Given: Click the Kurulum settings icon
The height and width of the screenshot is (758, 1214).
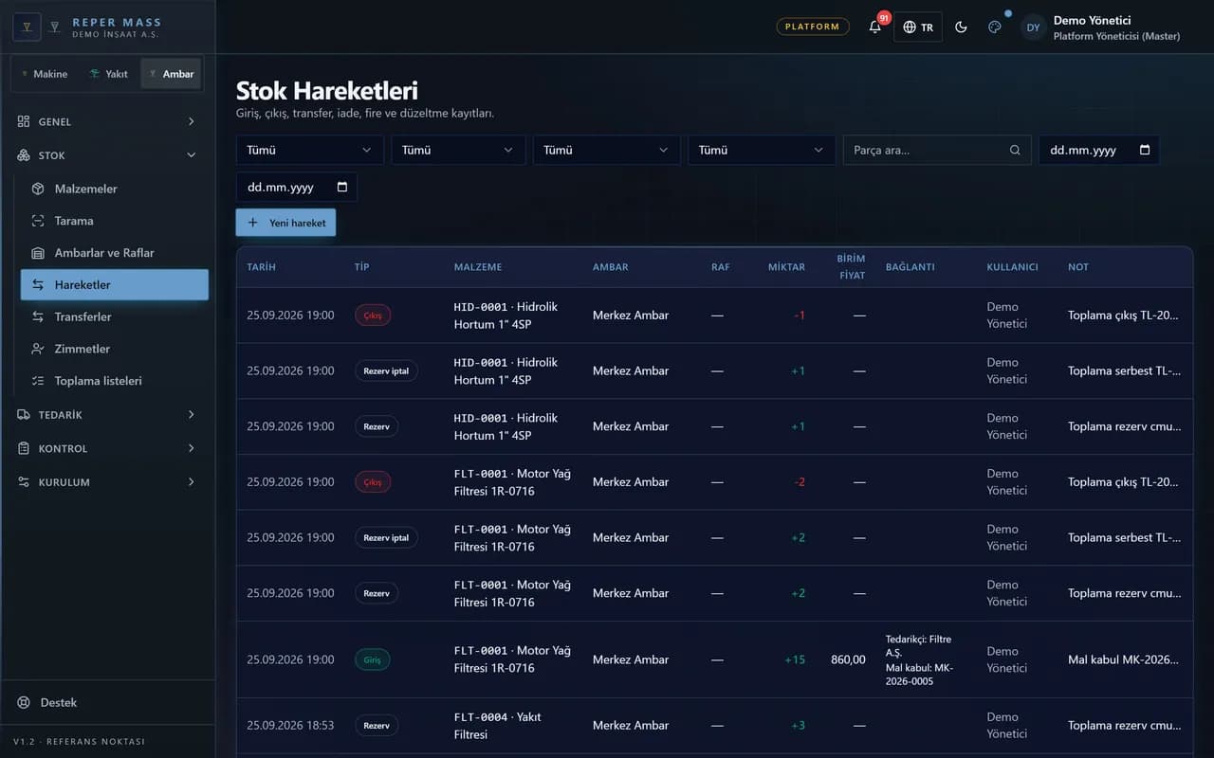Looking at the screenshot, I should coord(24,482).
